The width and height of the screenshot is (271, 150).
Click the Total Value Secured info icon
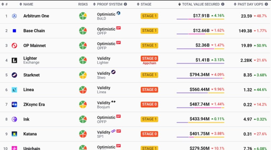[223, 4]
